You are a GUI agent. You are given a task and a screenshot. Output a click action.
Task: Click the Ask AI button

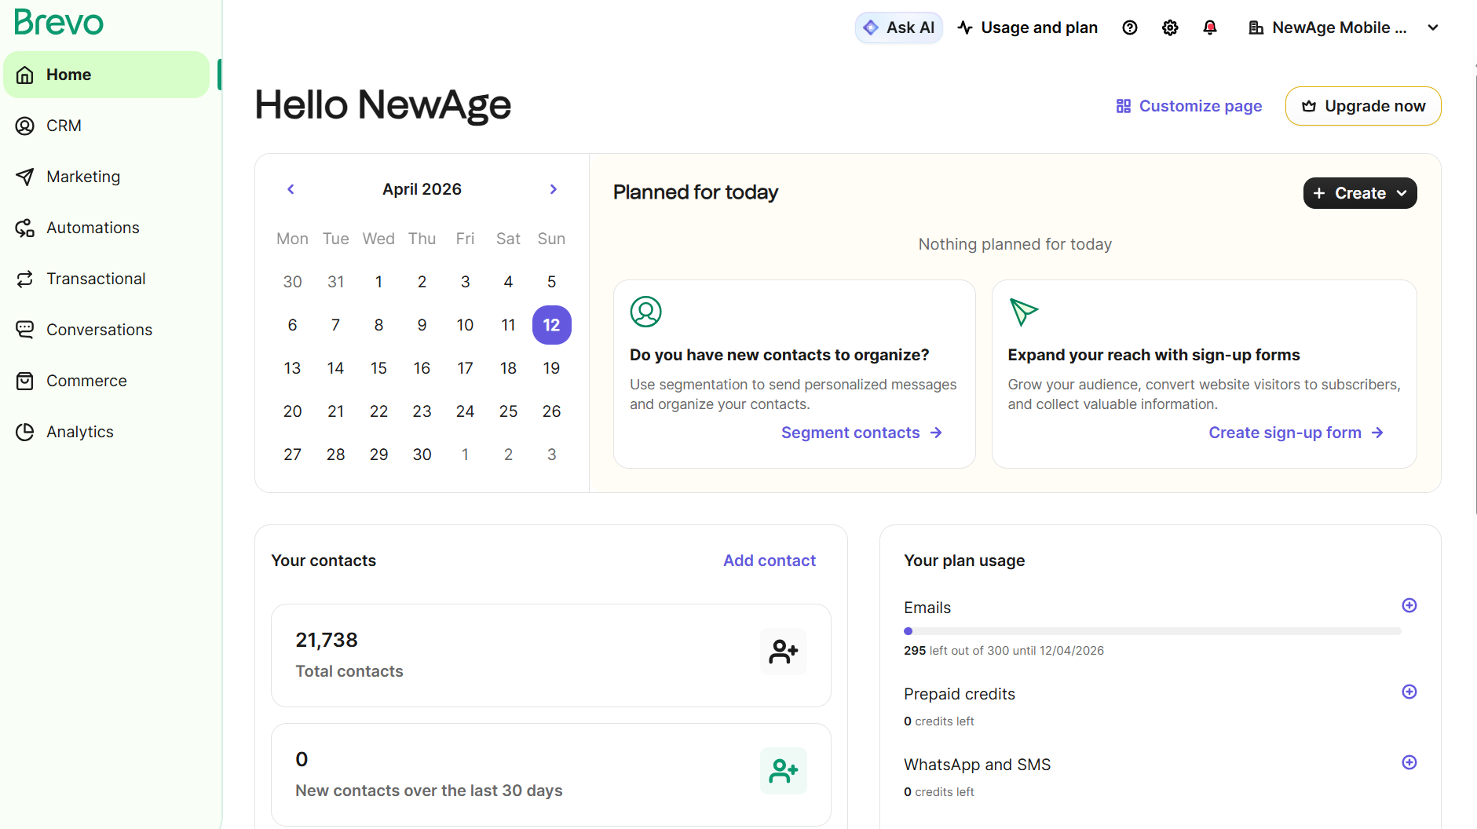[x=899, y=27]
